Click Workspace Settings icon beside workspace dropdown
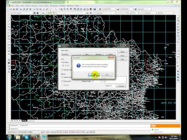The height and width of the screenshot is (140, 187). click(x=34, y=13)
